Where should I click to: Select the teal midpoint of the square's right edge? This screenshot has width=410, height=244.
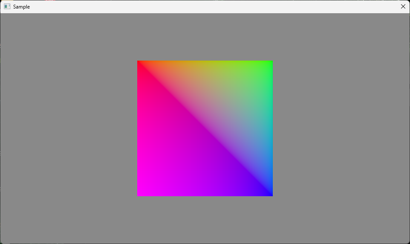[271, 128]
